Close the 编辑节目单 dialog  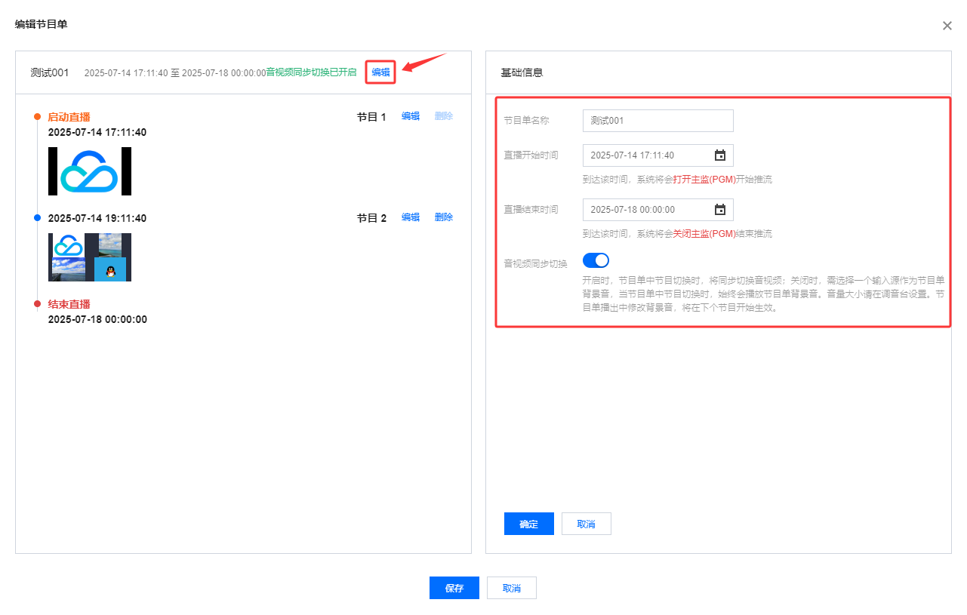click(x=947, y=26)
